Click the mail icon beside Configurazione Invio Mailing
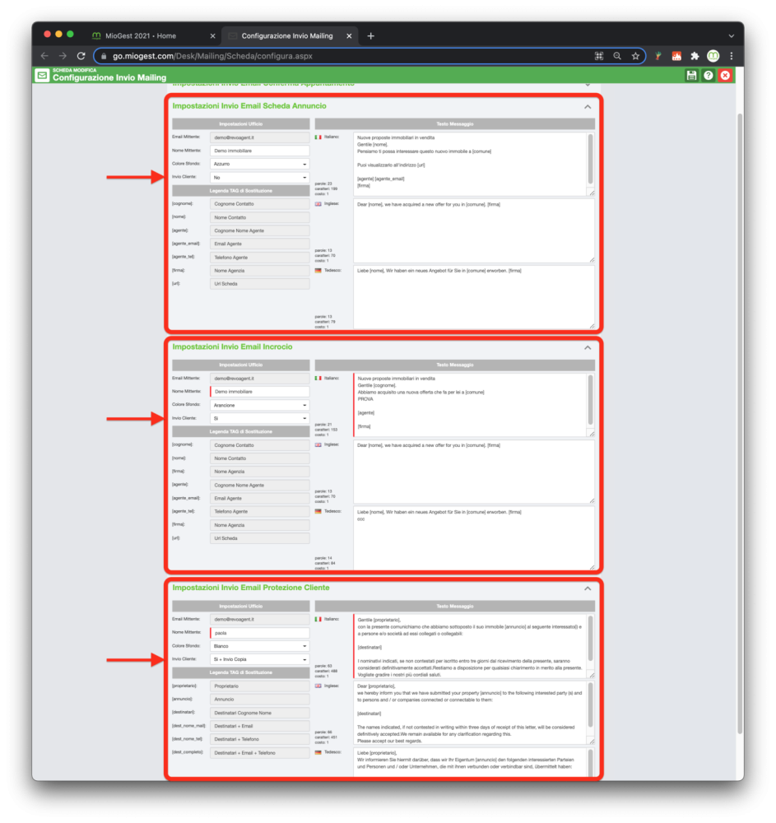 click(43, 76)
